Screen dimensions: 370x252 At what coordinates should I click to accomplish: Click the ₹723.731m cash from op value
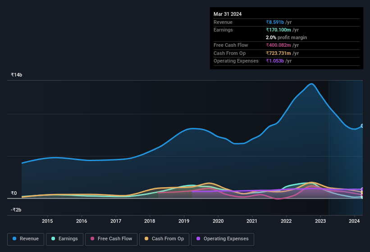[x=279, y=53]
